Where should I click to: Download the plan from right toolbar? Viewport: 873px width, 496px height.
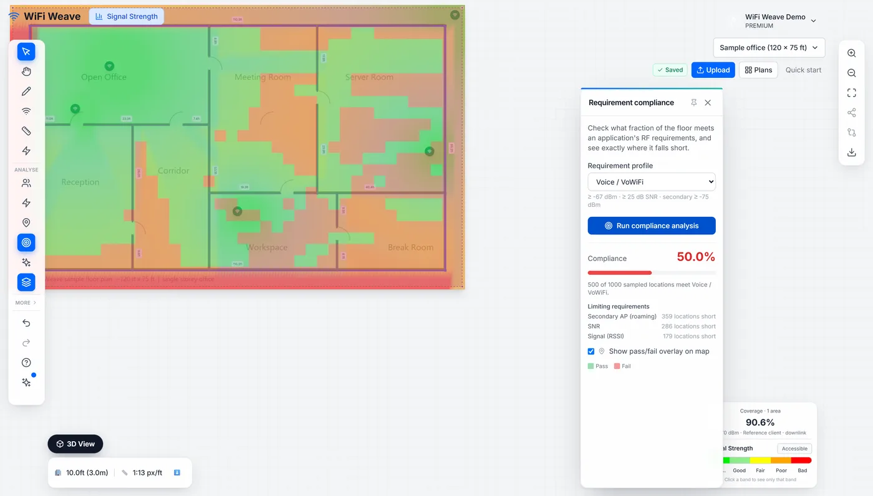pos(852,153)
